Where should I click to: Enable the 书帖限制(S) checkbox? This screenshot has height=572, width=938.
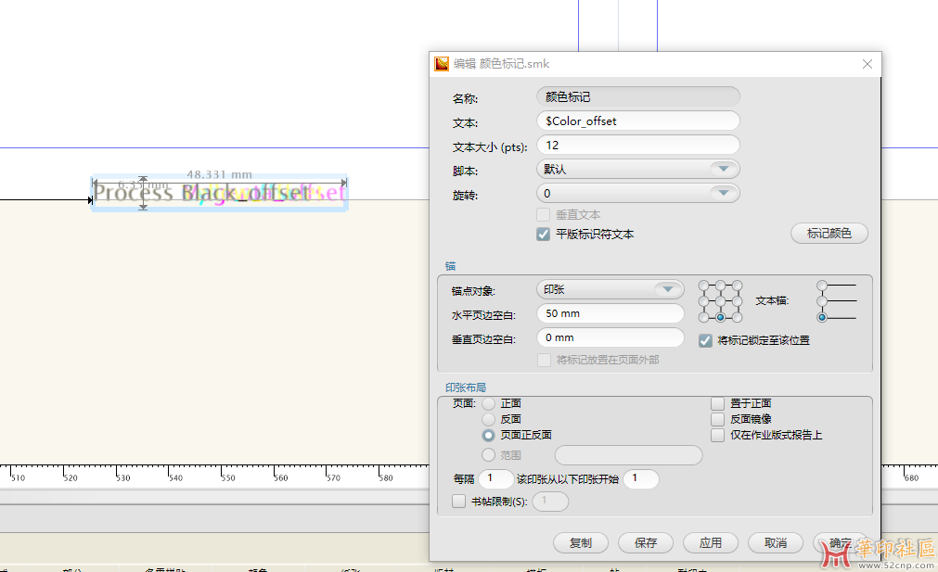click(459, 502)
